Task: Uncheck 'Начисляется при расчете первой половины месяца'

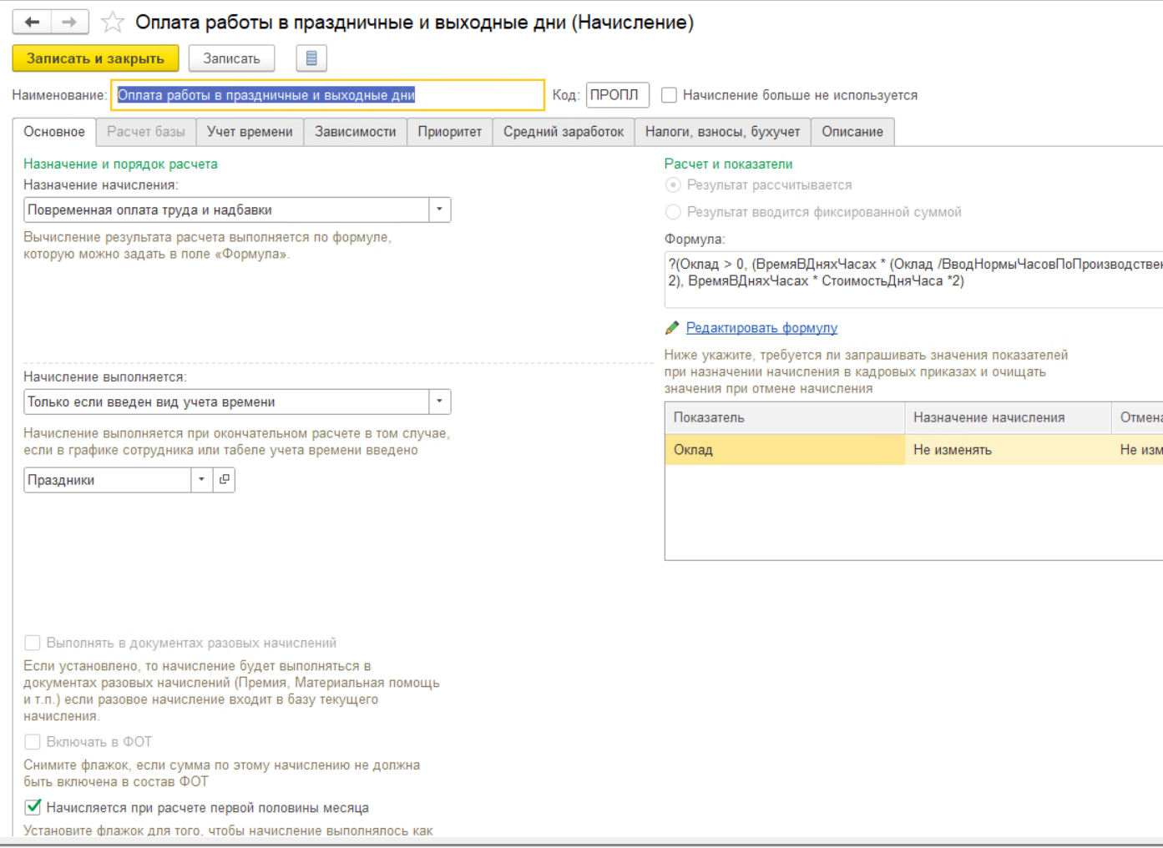Action: (33, 807)
